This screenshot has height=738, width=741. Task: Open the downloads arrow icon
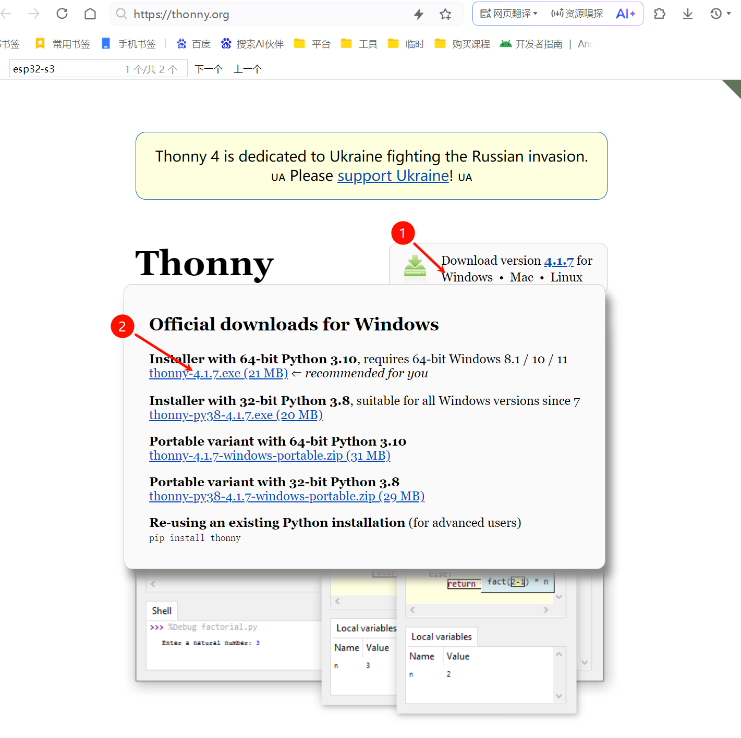point(688,14)
